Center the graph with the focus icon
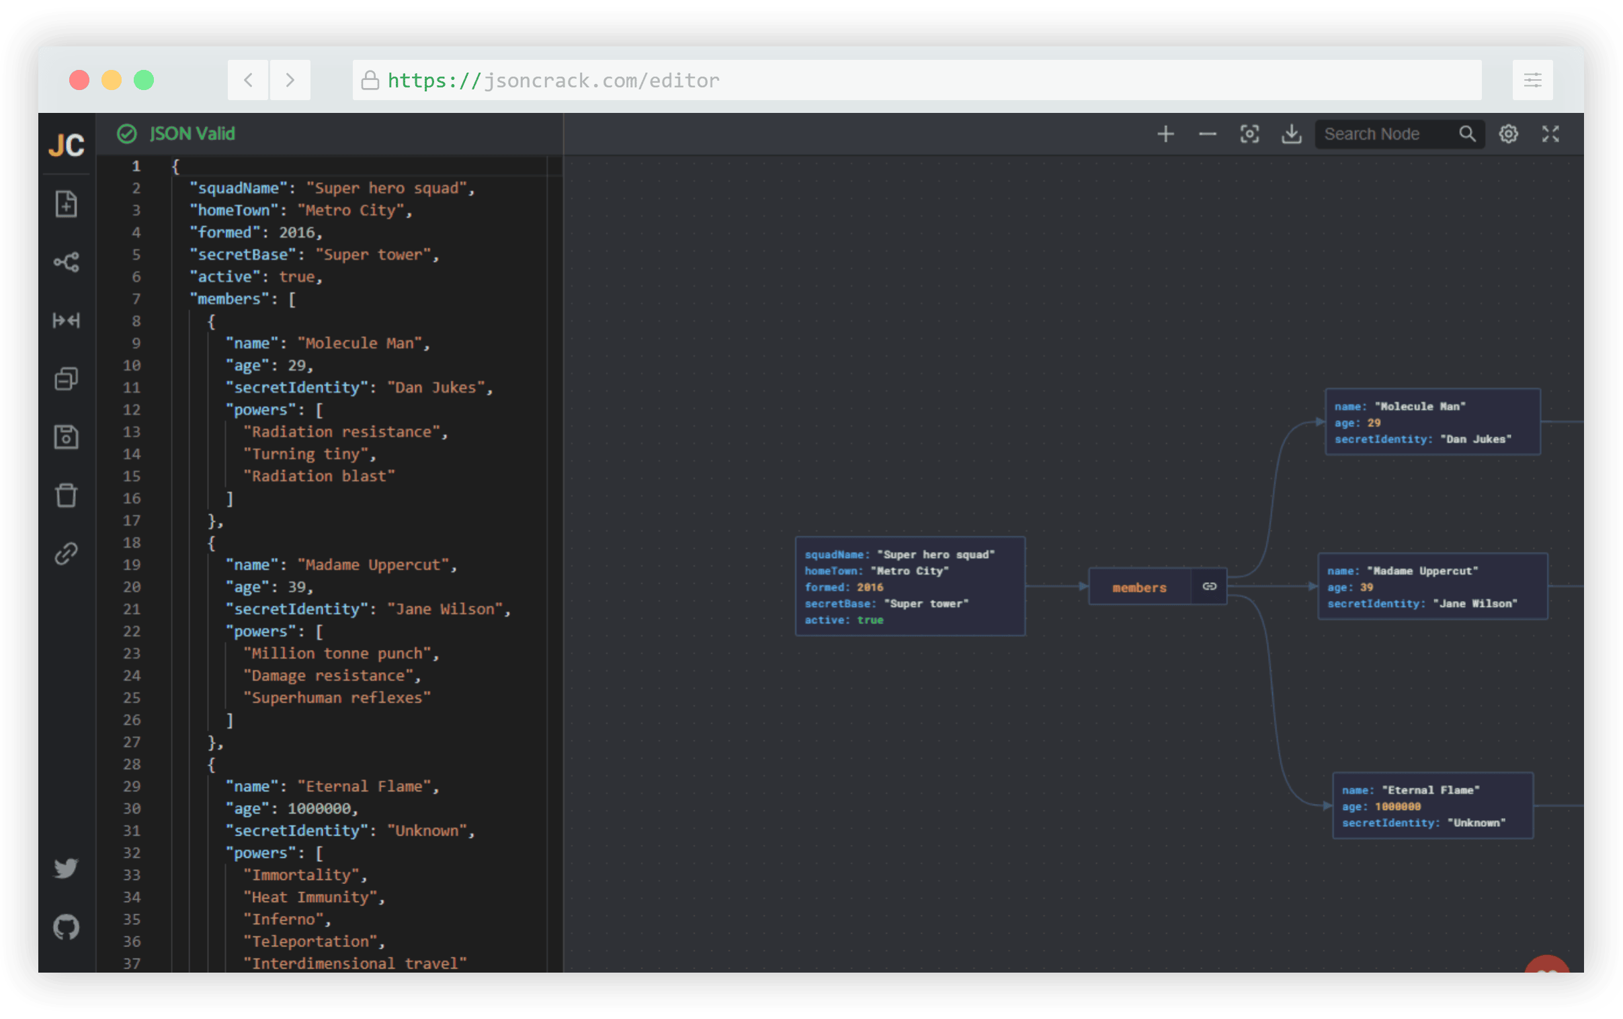 (1250, 134)
